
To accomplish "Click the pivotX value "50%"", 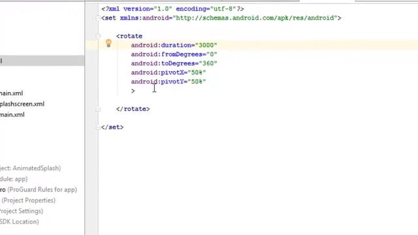I will (x=197, y=72).
